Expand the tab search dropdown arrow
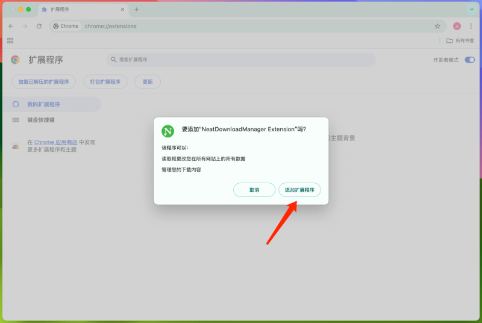Image resolution: width=482 pixels, height=323 pixels. 472,10
